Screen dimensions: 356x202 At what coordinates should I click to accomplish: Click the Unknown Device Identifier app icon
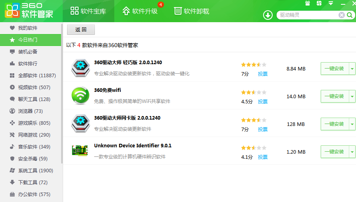point(80,151)
